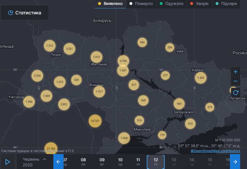Advance dates with right arrow
The height and width of the screenshot is (169, 247).
pos(235,162)
